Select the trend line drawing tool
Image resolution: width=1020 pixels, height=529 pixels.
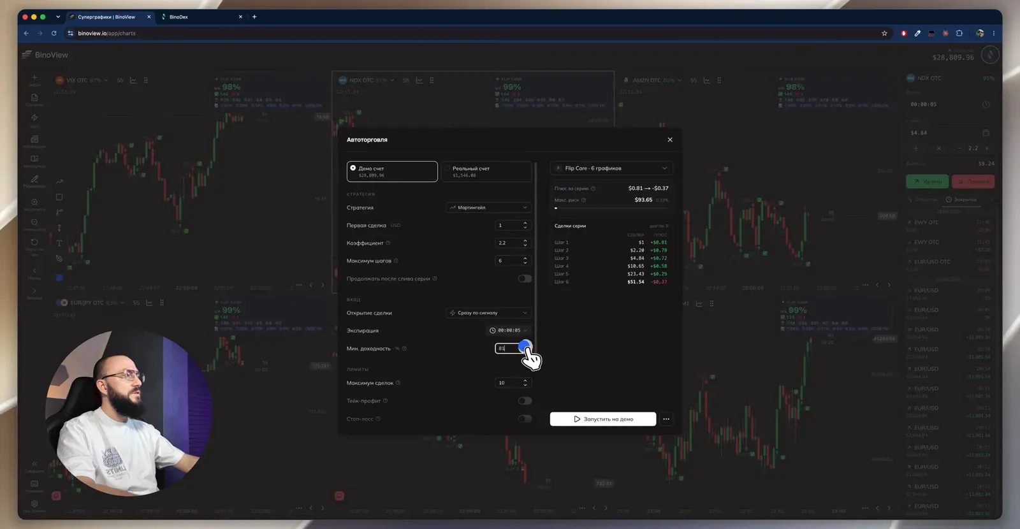[x=59, y=182]
